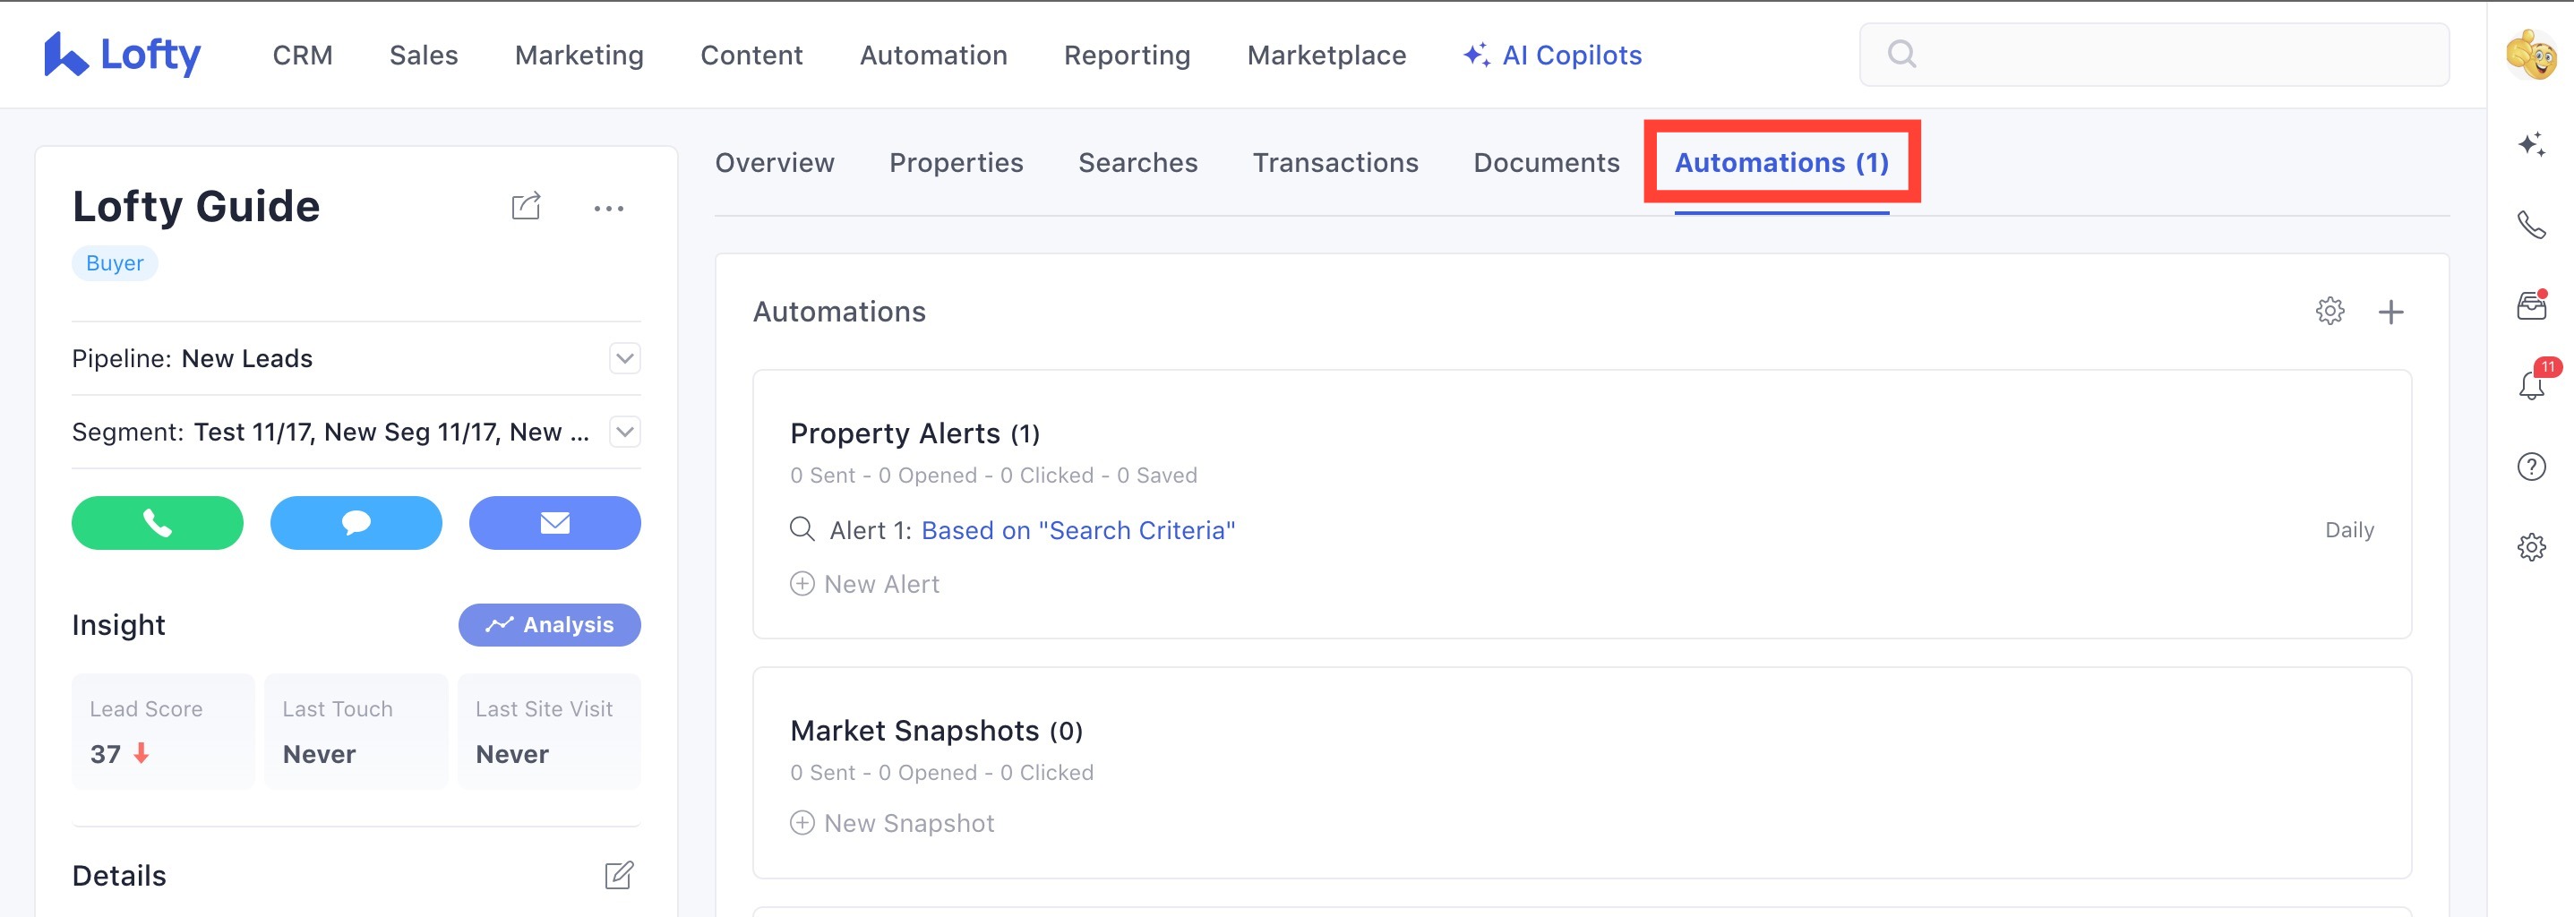Open the three-dot more options menu
2574x917 pixels.
608,209
